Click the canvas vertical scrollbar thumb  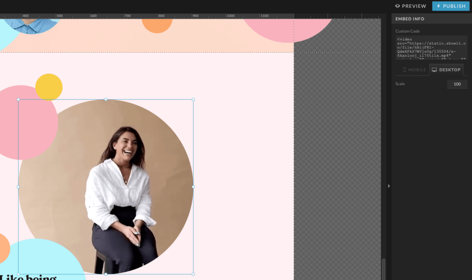pos(383,269)
